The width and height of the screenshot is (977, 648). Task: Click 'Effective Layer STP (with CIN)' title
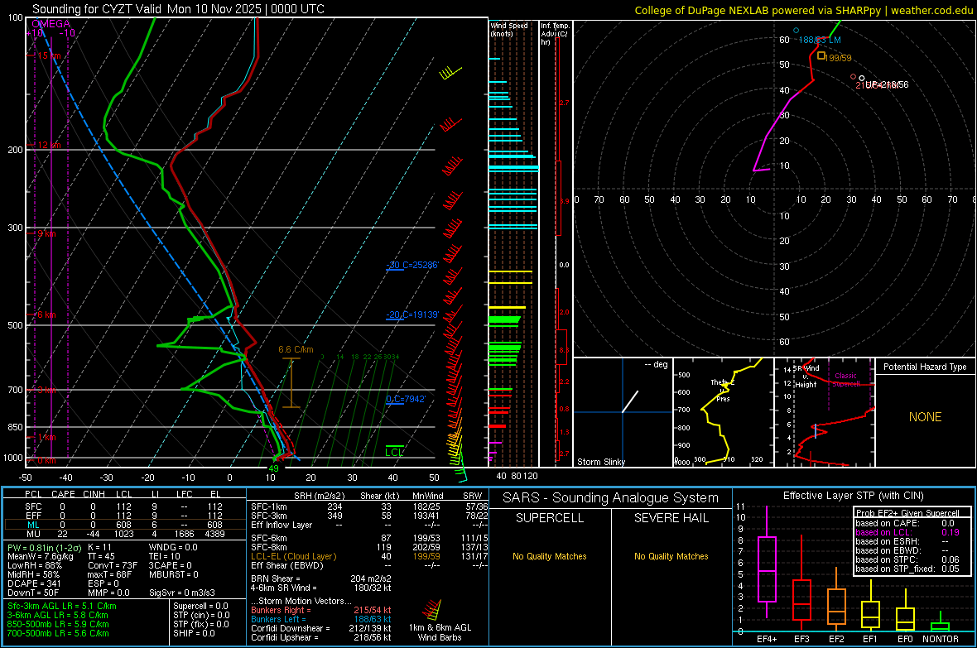point(853,496)
